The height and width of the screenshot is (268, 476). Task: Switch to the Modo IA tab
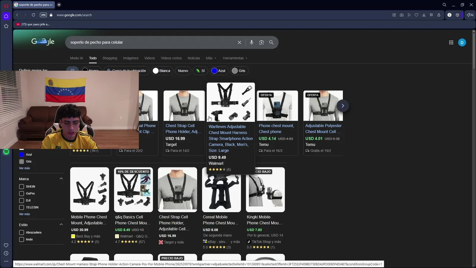[x=77, y=58]
